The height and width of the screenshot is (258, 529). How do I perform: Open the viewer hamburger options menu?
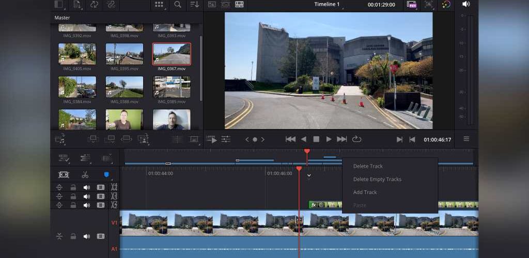[466, 139]
